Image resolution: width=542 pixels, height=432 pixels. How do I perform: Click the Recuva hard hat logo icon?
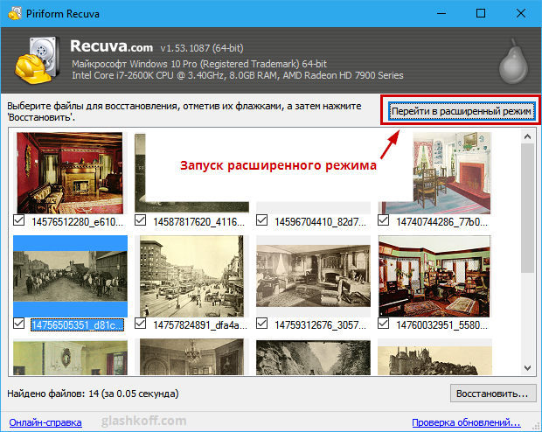click(x=37, y=60)
